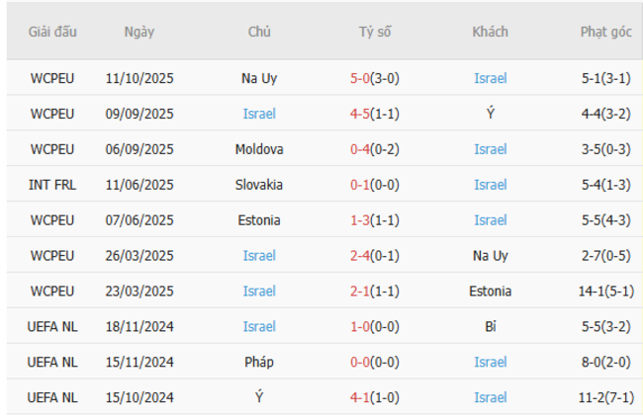The image size is (643, 419).
Task: Open Israel link in the match against Bỉ
Action: coord(259,327)
